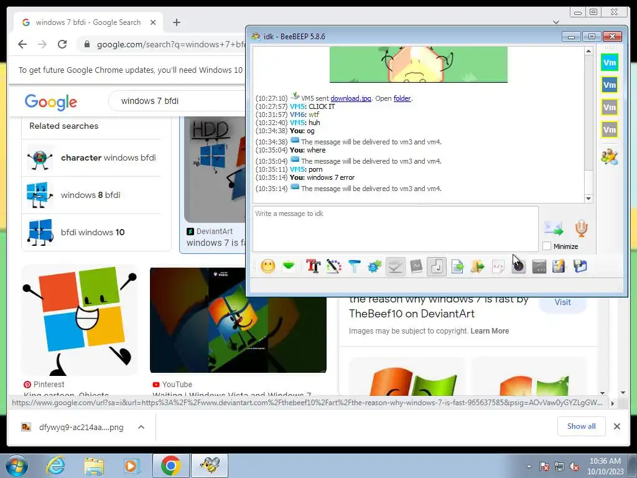Click Show all downloads button
Viewport: 637px width, 478px height.
(582, 426)
